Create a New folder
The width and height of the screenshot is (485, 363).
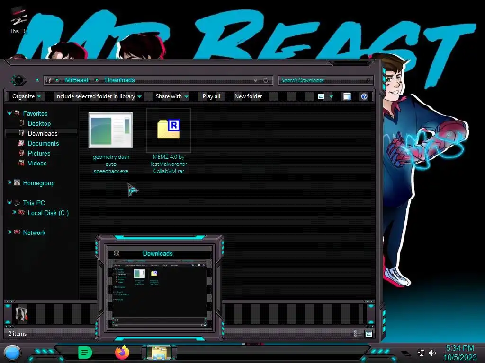click(248, 96)
